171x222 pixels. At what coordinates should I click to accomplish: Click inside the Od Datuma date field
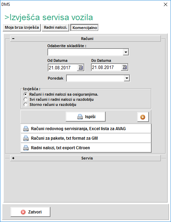pyautogui.click(x=63, y=68)
